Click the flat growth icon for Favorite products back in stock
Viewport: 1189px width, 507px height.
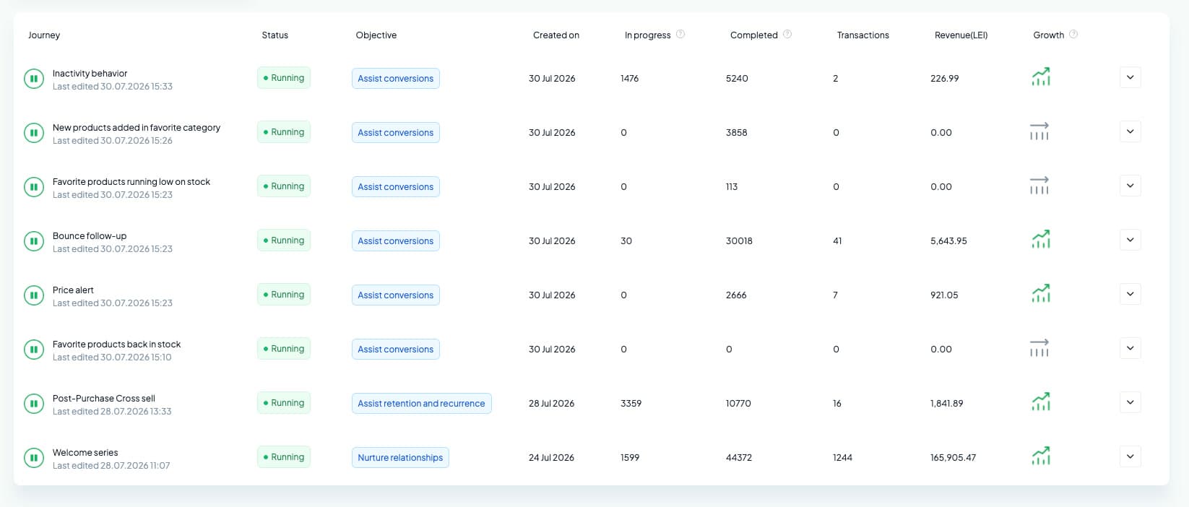point(1039,348)
